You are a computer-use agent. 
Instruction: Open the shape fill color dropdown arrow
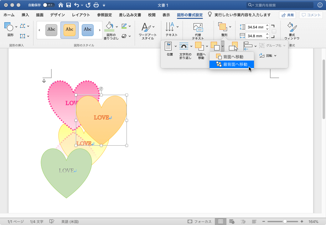point(117,27)
